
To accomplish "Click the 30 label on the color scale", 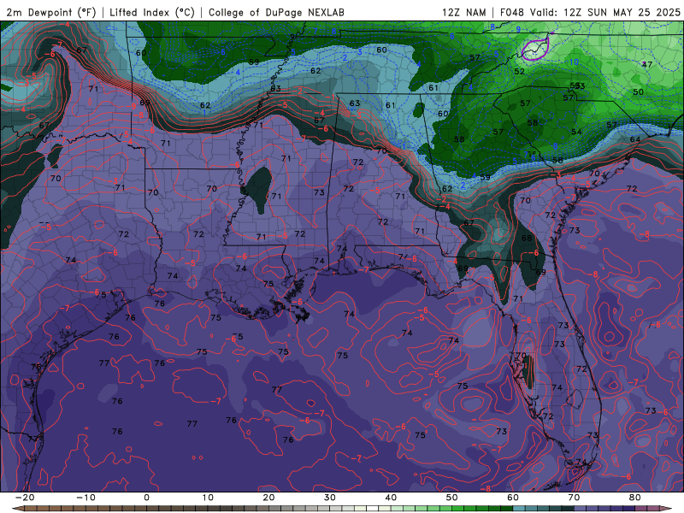I will pos(330,498).
